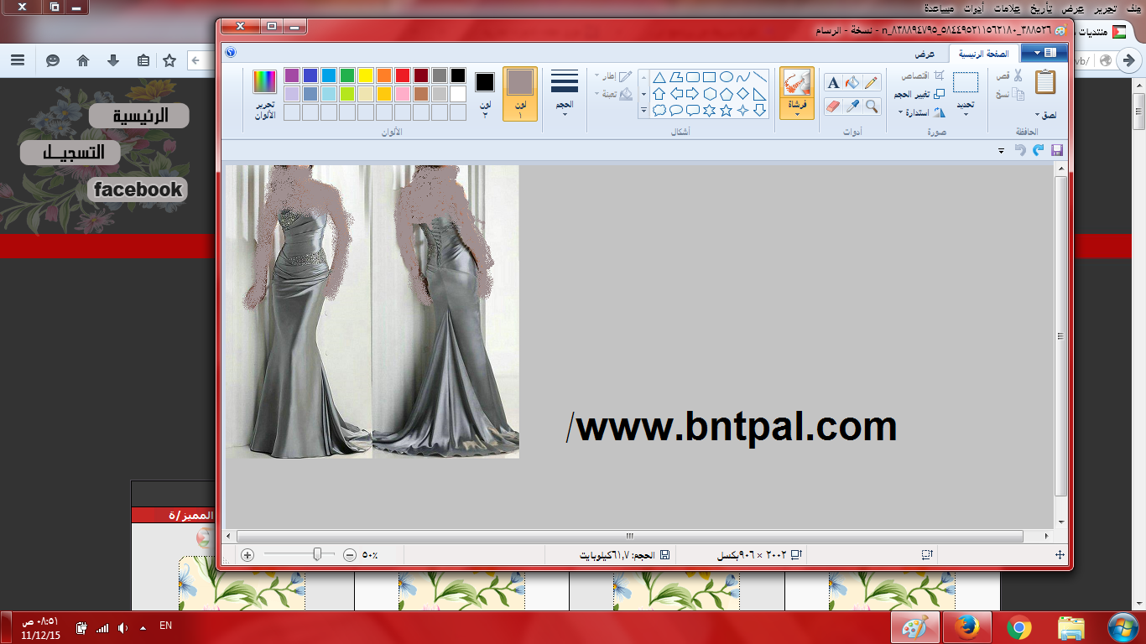Pick the red color swatch in palette
Screen dimensions: 1146x644
coord(403,75)
